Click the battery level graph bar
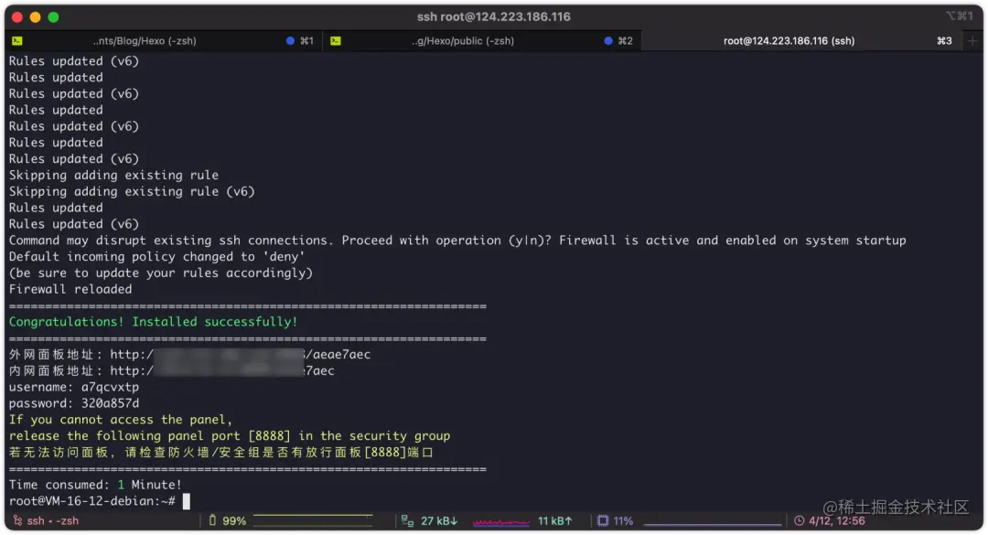The width and height of the screenshot is (988, 535). (x=313, y=519)
